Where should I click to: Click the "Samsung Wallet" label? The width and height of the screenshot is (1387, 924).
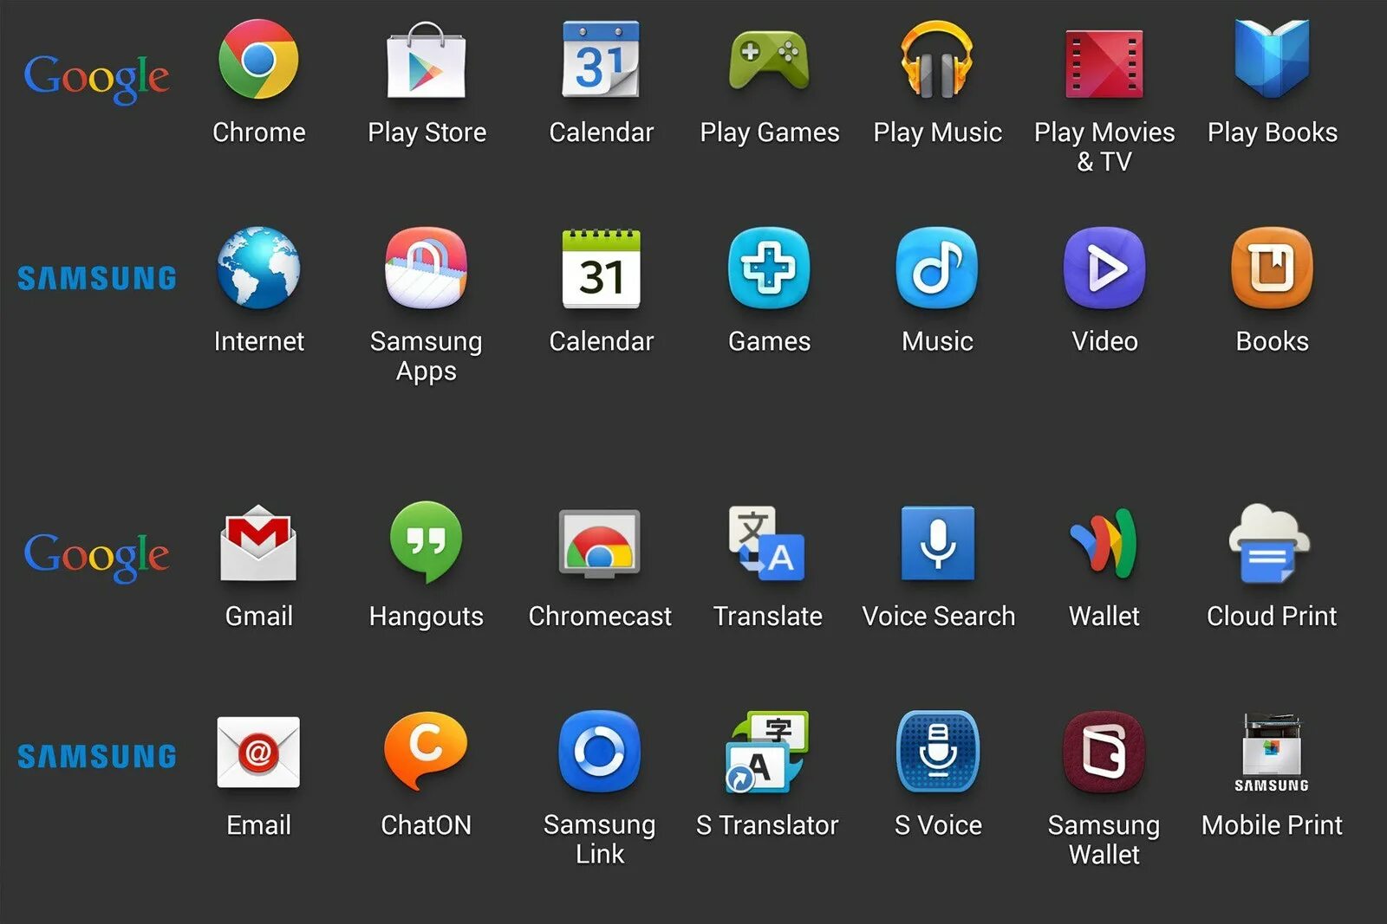click(1104, 840)
